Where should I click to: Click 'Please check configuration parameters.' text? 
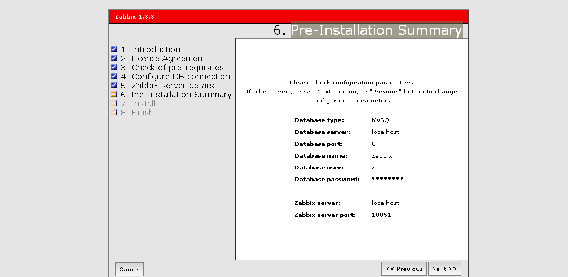point(352,83)
